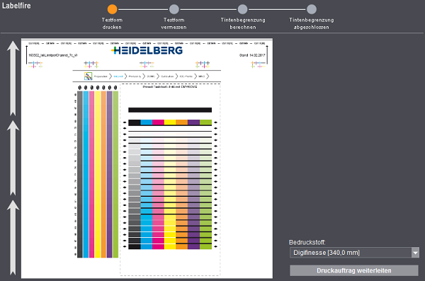
Task: Click the Testform vermessen step label
Action: coord(174,23)
